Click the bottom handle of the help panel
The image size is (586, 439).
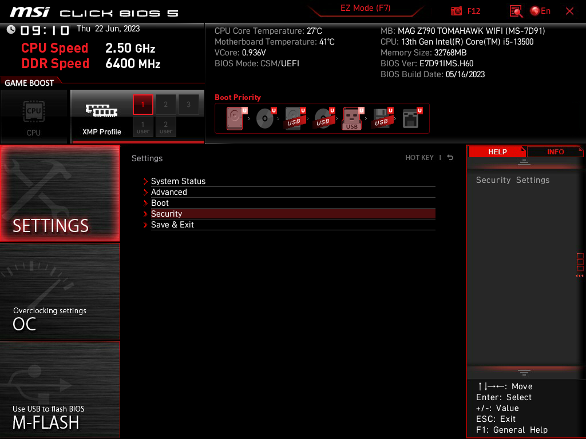click(524, 373)
